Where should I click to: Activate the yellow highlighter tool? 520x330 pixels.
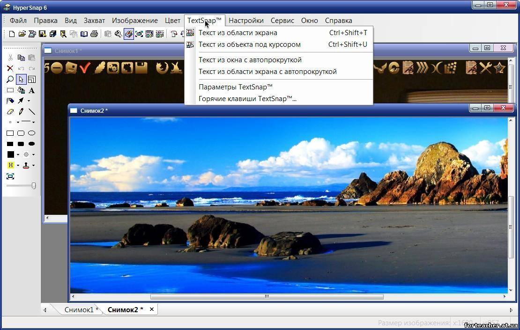11,165
